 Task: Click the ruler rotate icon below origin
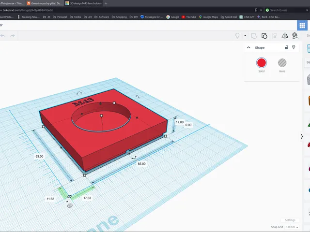click(70, 206)
